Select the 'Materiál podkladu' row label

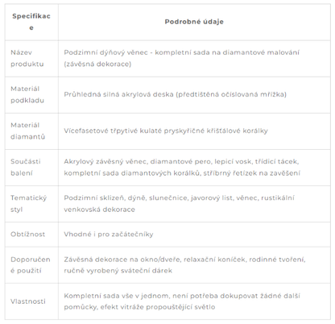coord(27,94)
